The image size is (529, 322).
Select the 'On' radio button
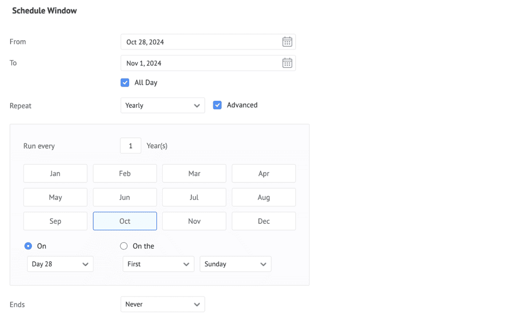28,246
